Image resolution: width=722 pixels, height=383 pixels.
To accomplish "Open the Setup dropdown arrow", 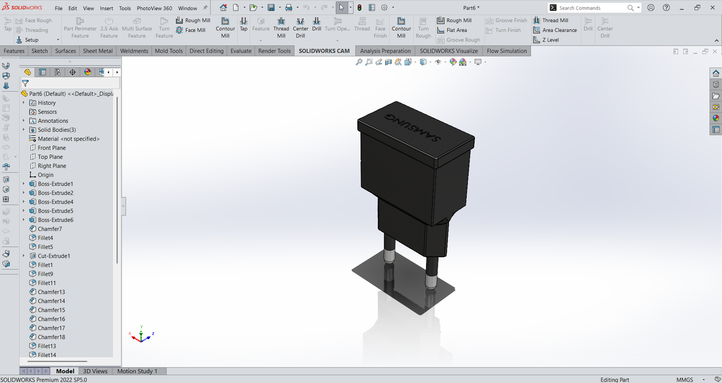I will tap(58, 40).
